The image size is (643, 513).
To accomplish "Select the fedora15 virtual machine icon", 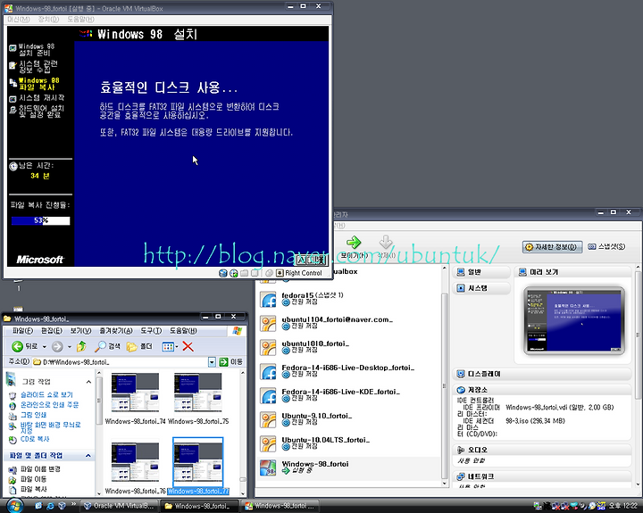I will coord(268,300).
